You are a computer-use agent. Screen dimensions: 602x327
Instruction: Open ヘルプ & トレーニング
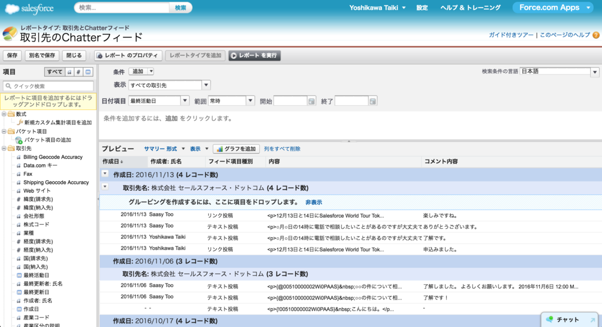[470, 8]
